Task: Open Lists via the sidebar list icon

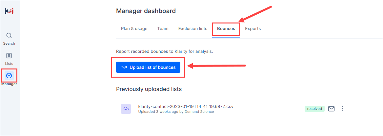Action: coord(9,56)
